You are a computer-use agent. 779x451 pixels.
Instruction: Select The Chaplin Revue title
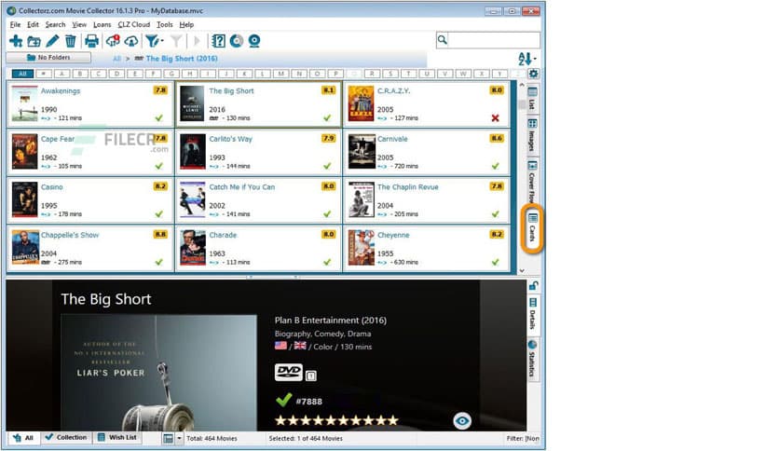coord(408,187)
